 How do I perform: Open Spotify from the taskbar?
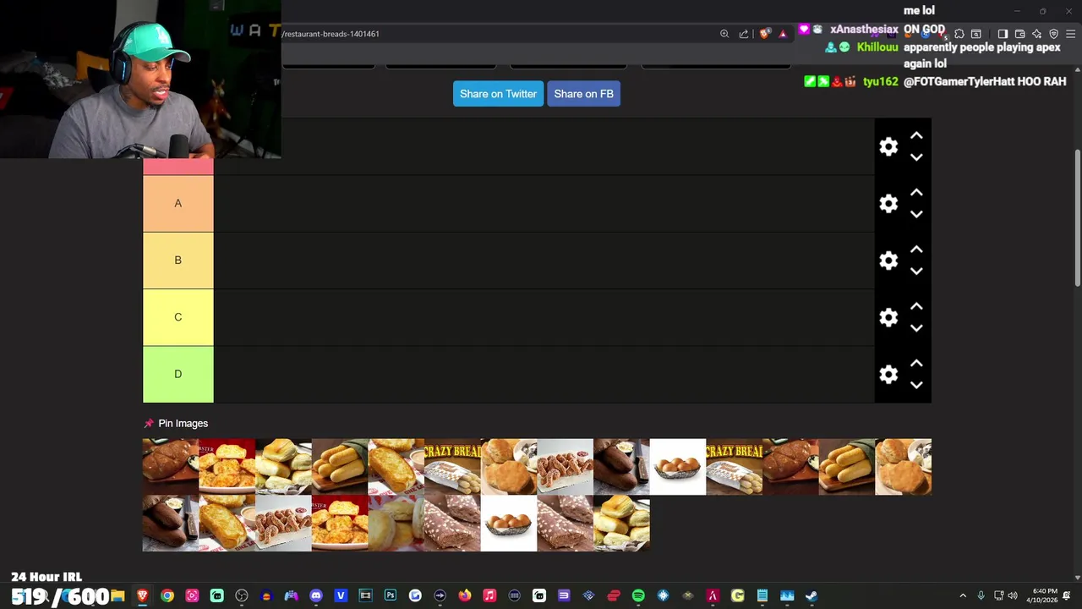638,596
